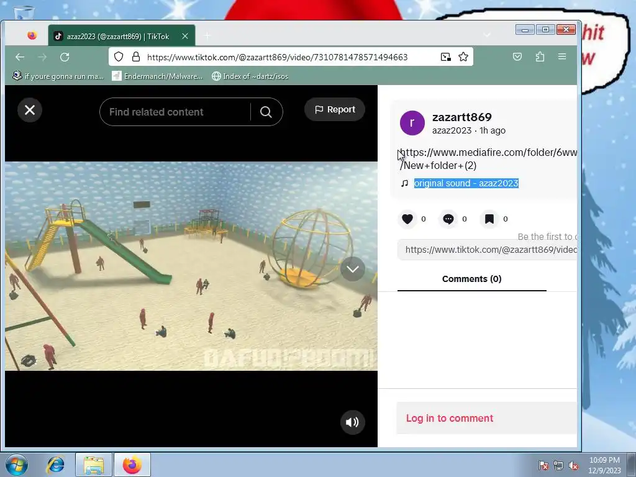This screenshot has height=477, width=636.
Task: Like the video with heart icon
Action: [x=407, y=219]
